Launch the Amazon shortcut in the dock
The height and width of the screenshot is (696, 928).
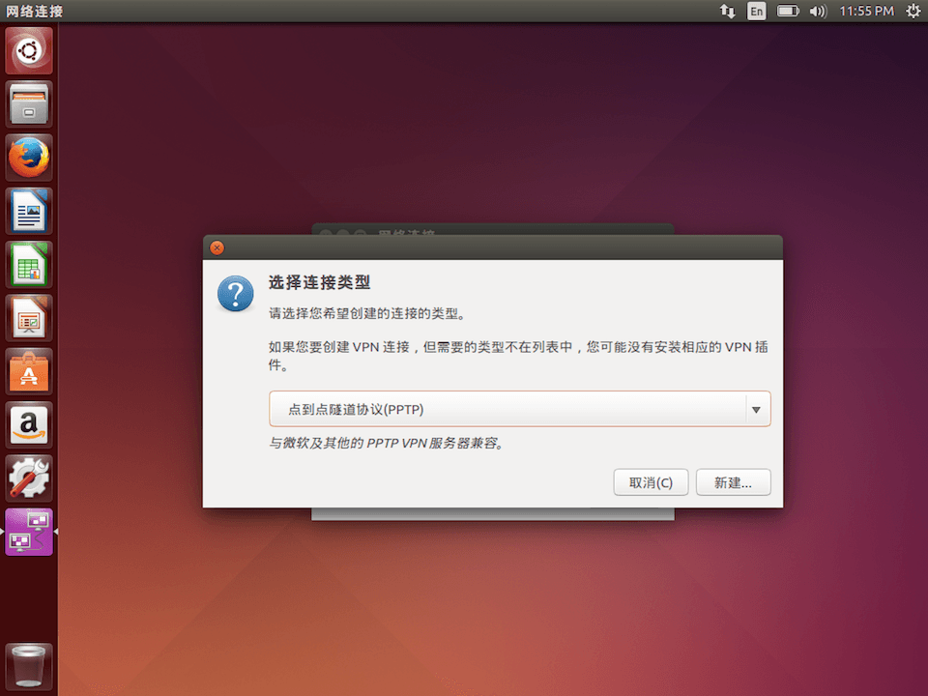tap(28, 424)
